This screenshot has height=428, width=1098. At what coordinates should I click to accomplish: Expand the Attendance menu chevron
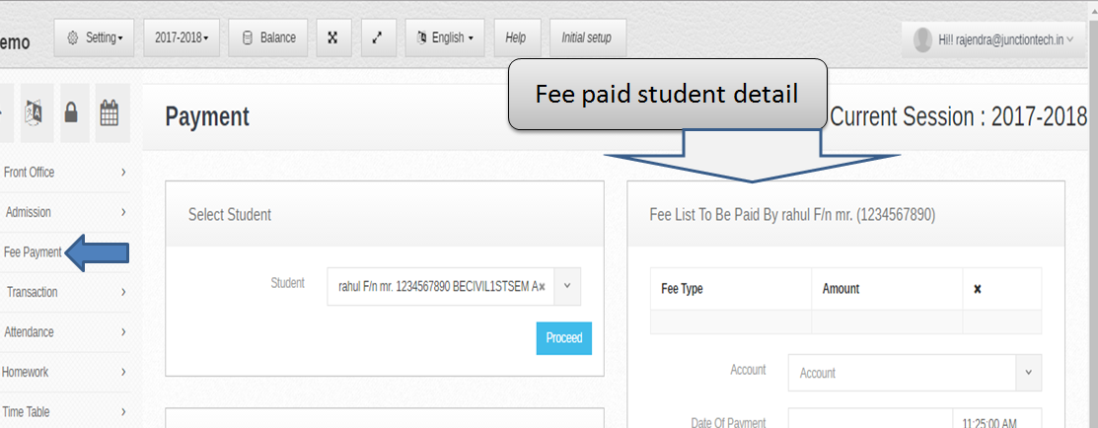click(123, 332)
